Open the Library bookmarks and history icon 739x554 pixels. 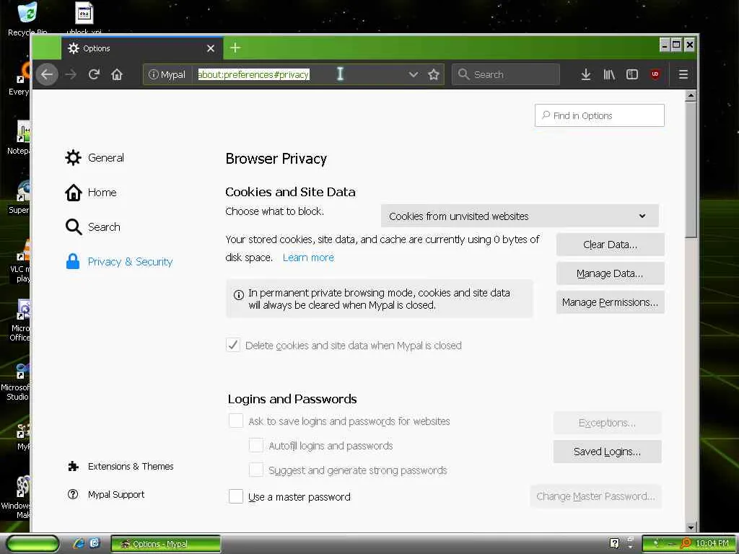pyautogui.click(x=609, y=74)
